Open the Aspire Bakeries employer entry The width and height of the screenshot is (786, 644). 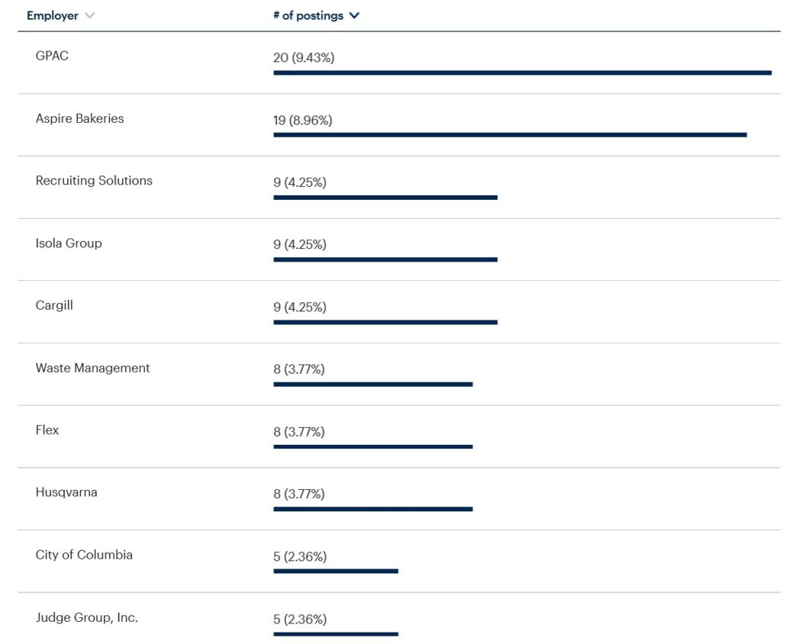click(79, 118)
